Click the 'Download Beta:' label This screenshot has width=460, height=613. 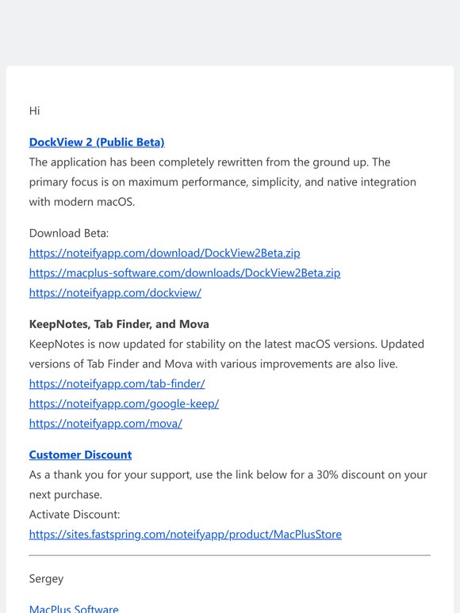(x=69, y=233)
